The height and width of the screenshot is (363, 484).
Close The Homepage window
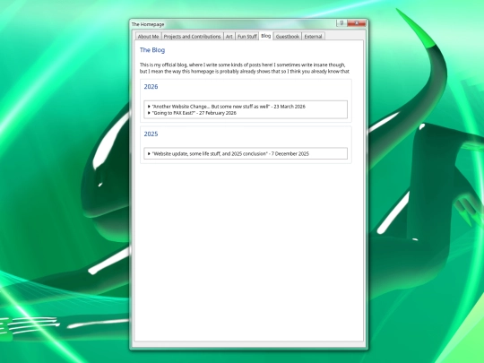click(357, 23)
